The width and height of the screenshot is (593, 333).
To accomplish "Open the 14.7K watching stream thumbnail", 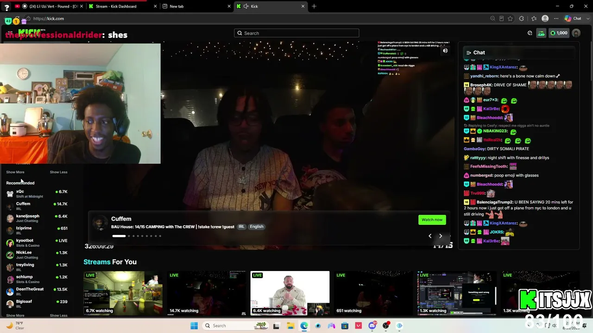I will 207,293.
